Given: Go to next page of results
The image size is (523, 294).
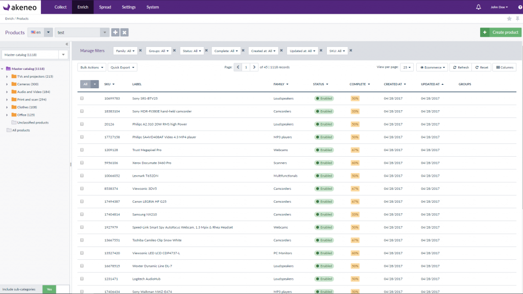Looking at the screenshot, I should 254,67.
